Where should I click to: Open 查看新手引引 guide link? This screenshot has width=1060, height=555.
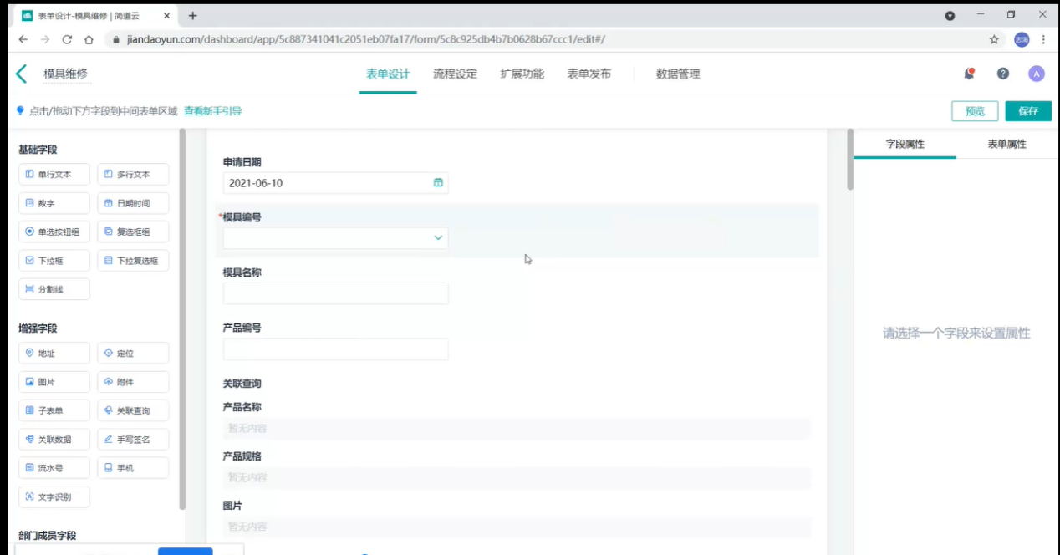pyautogui.click(x=214, y=109)
